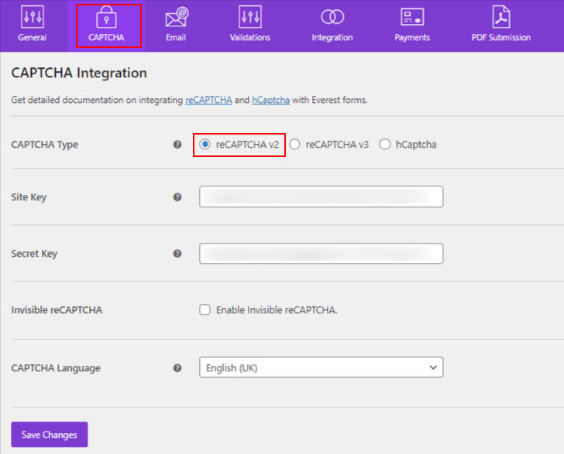Expand the CAPTCHA Language dropdown
This screenshot has width=564, height=454.
tap(322, 367)
